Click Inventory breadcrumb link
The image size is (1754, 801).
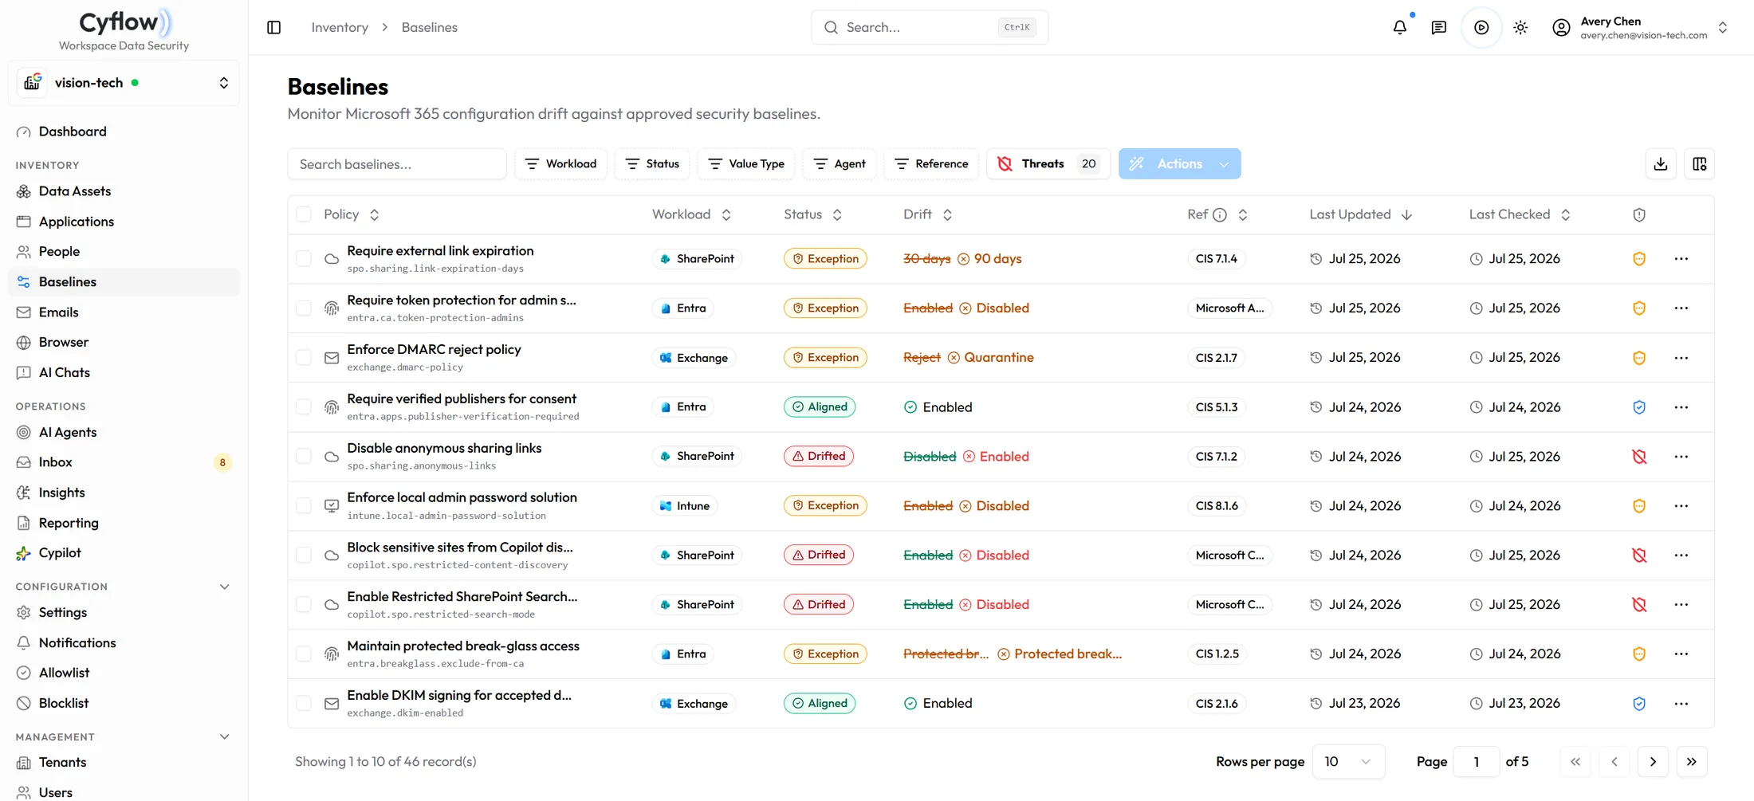click(340, 27)
